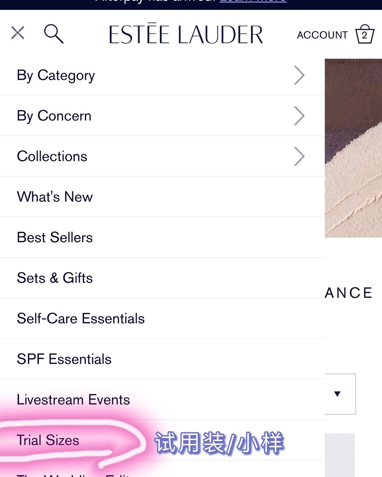
Task: Open search with the magnifier icon
Action: (54, 34)
